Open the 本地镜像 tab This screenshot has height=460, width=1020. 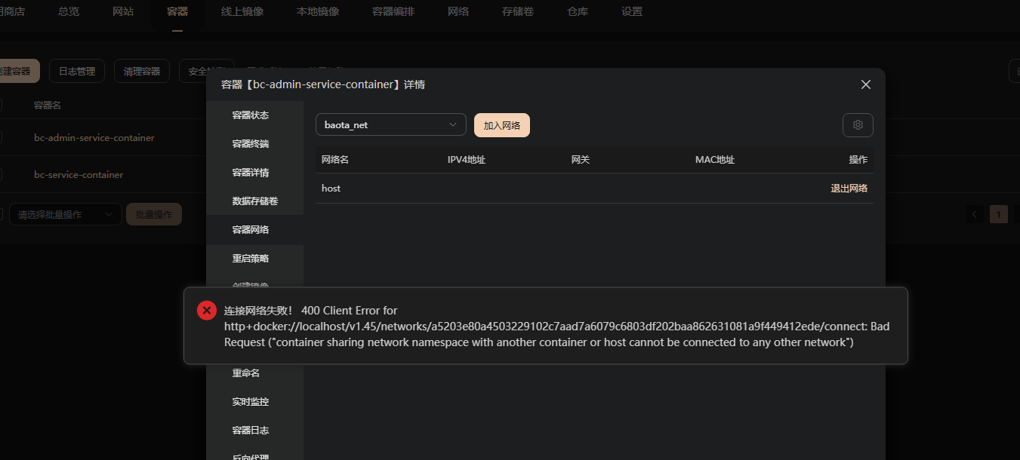point(318,12)
